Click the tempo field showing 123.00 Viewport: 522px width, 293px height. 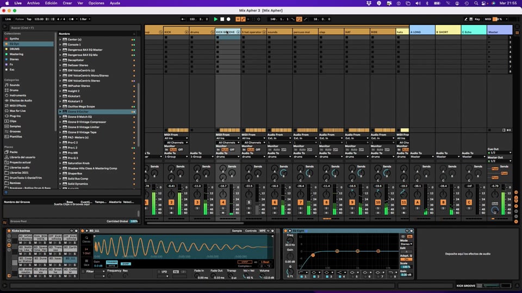[x=39, y=20]
